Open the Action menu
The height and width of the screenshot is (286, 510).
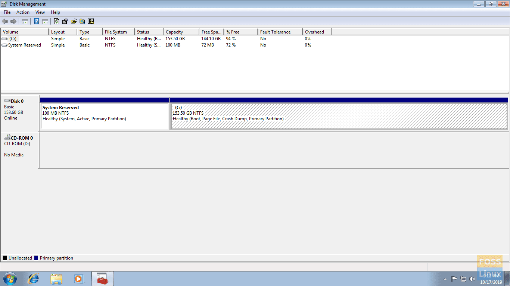pos(23,12)
